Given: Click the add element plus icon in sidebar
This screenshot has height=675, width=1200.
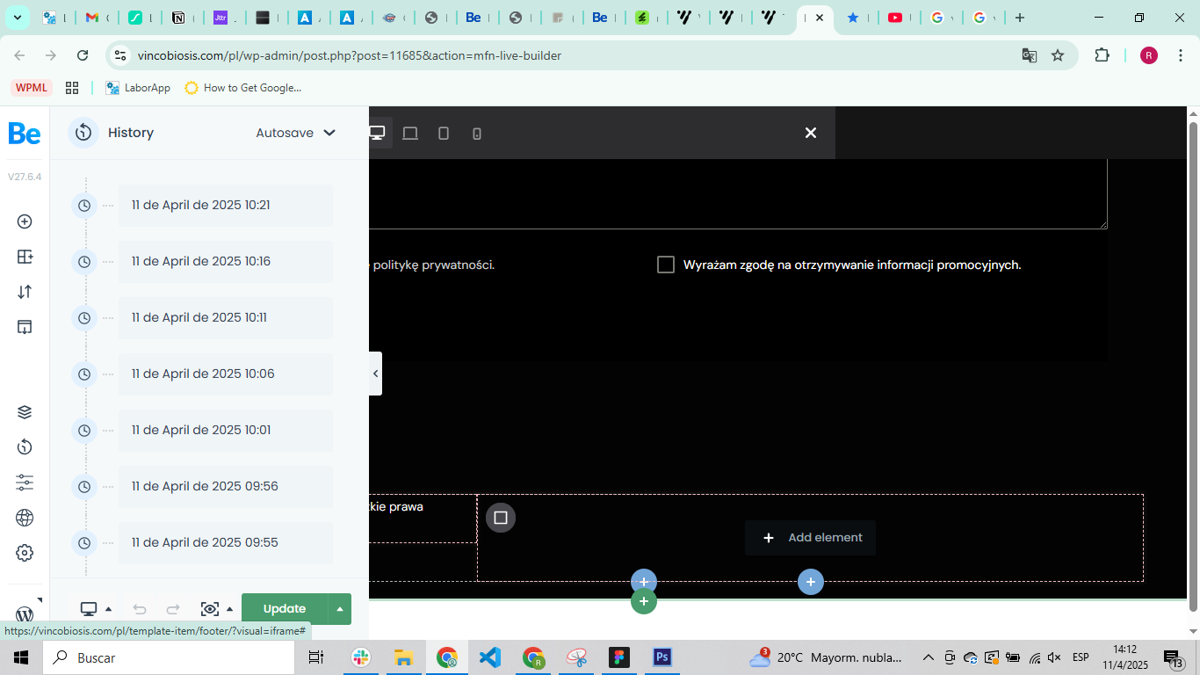Looking at the screenshot, I should pyautogui.click(x=25, y=221).
